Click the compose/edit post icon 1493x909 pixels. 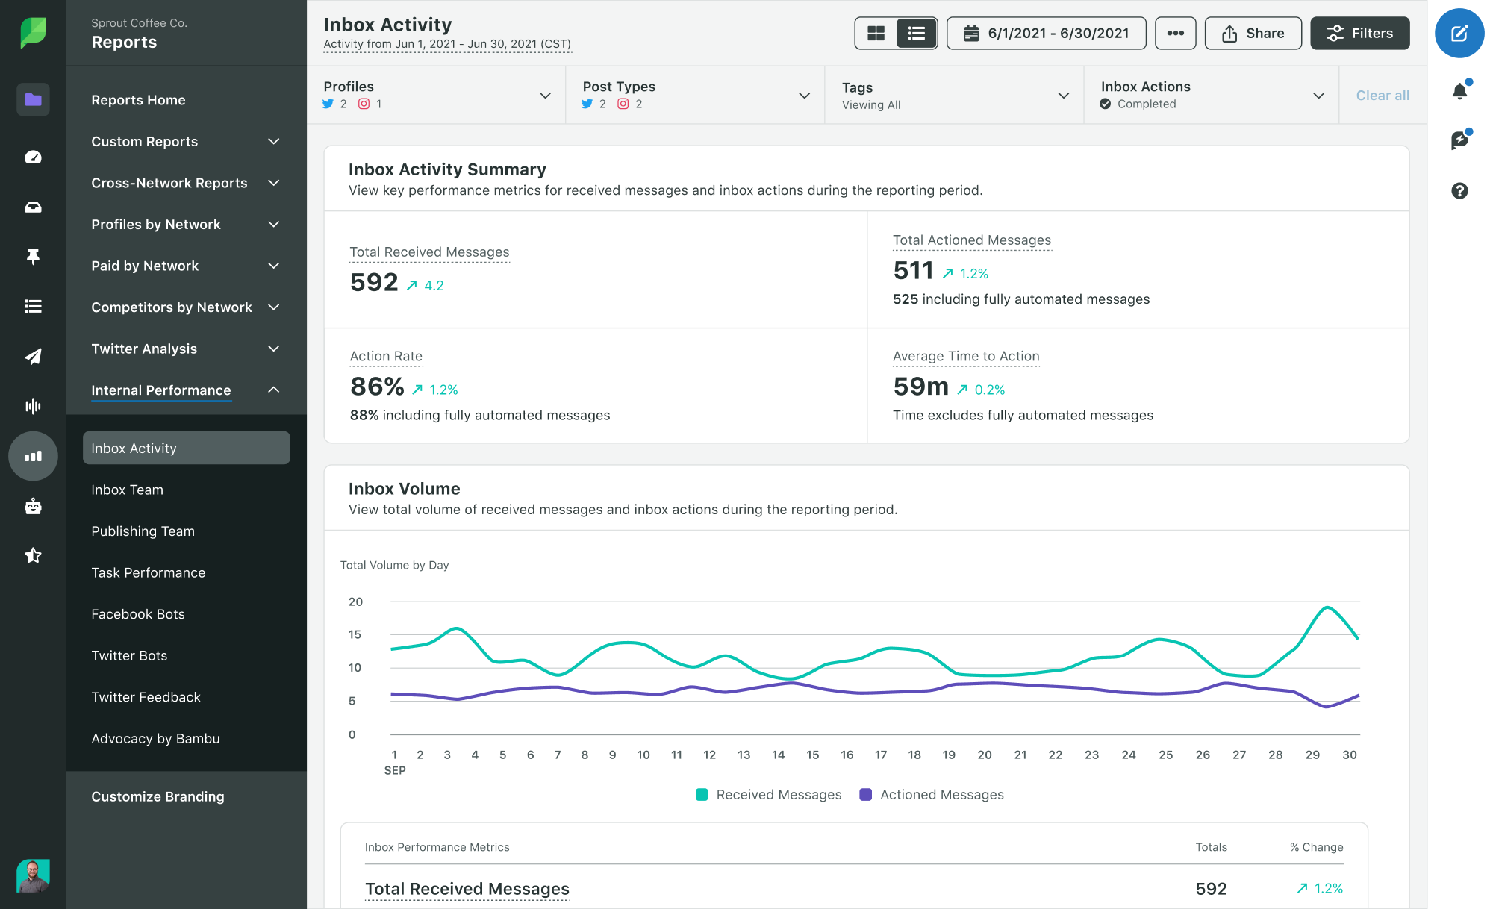(1460, 34)
